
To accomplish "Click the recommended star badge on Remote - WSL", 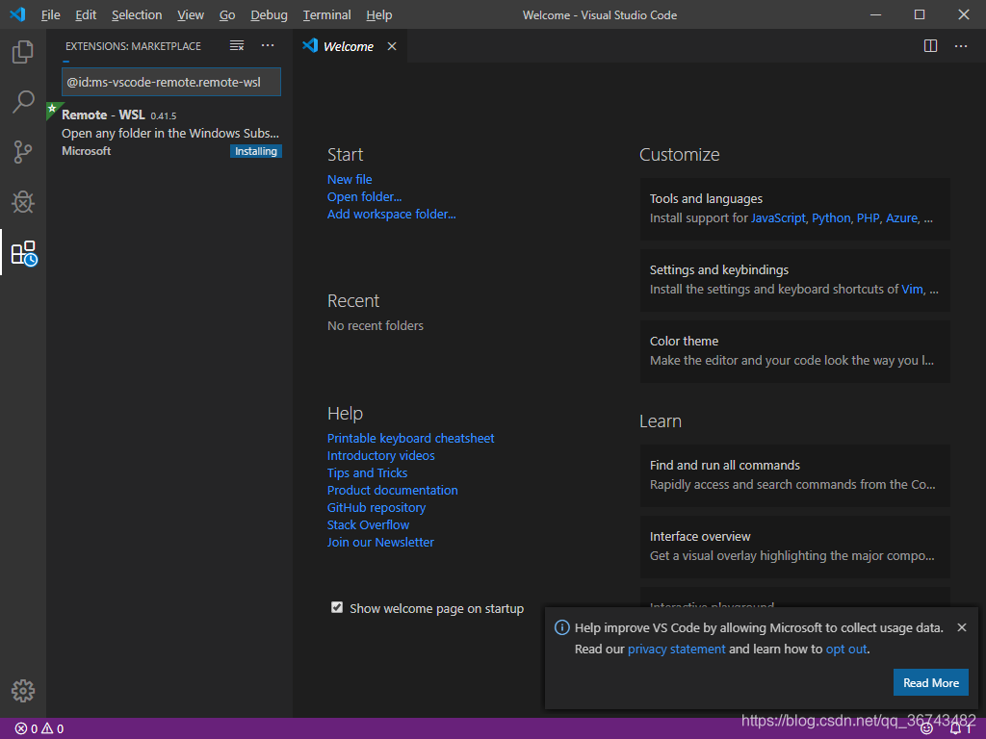I will coord(52,108).
